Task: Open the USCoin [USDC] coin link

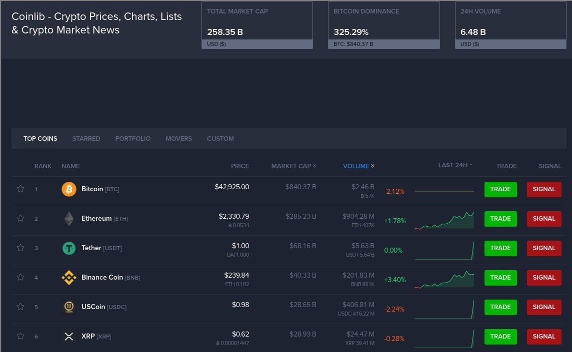Action: tap(104, 307)
